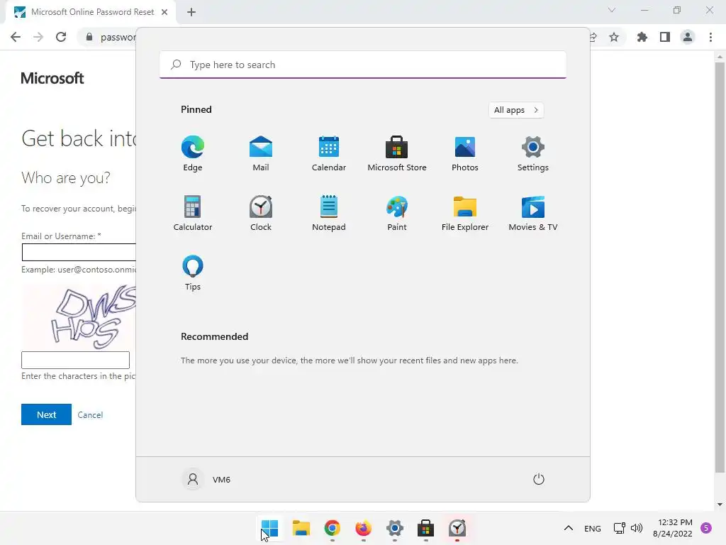Bookmark this page with the star icon
Viewport: 726px width, 545px height.
coord(614,37)
